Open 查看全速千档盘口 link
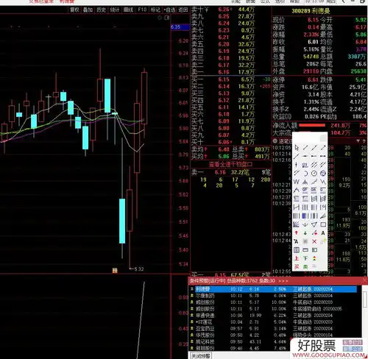 point(230,165)
